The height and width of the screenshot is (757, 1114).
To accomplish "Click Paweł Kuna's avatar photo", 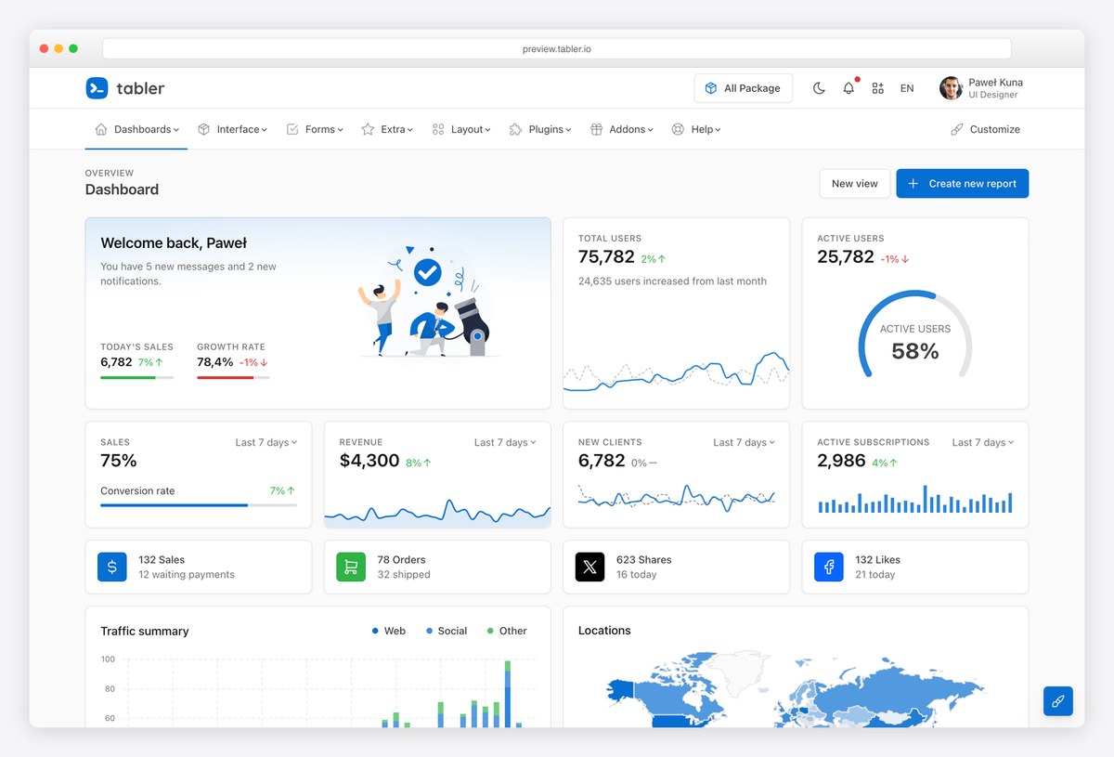I will click(951, 88).
